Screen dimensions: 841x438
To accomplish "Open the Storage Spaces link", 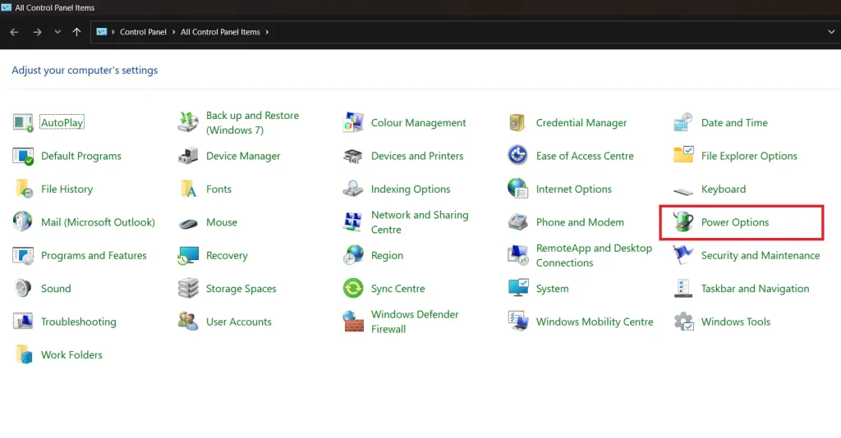I will (241, 289).
